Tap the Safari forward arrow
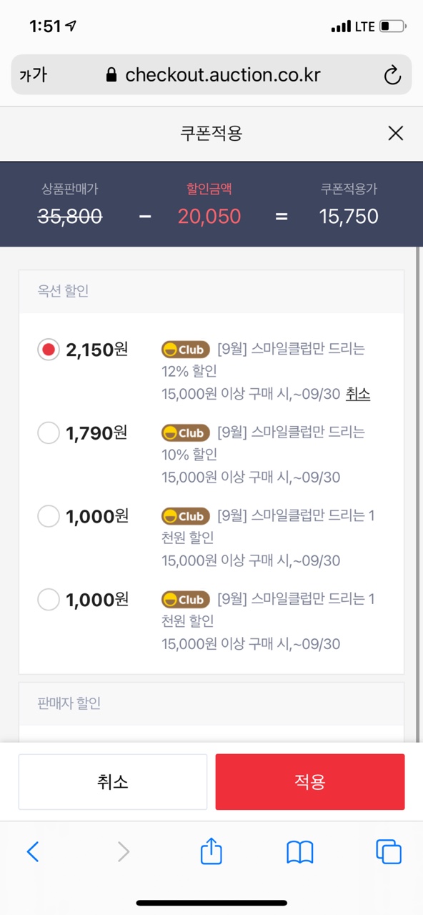Screen dimensions: 423x915 pos(123,851)
